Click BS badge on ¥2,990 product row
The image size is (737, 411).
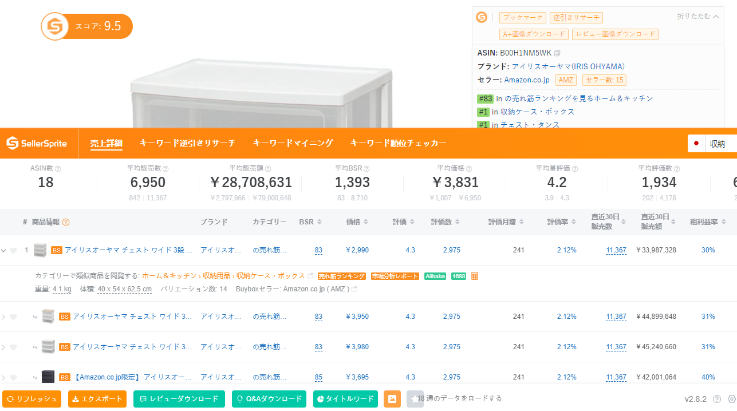[57, 250]
